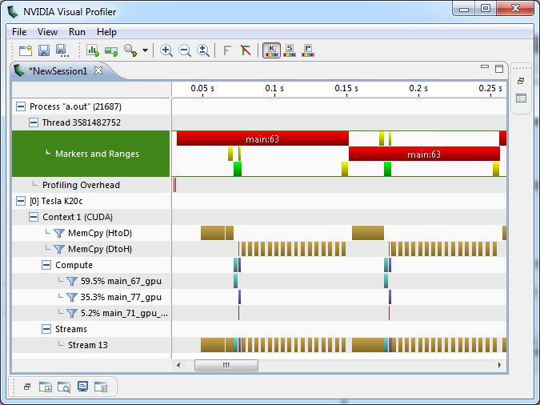Open the dropdown arrow beside analysis icon
The width and height of the screenshot is (540, 405).
[145, 50]
